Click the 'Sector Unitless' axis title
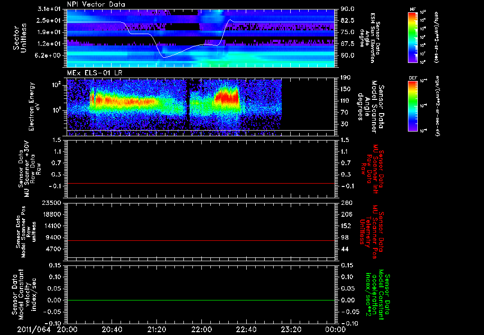 click(20, 38)
